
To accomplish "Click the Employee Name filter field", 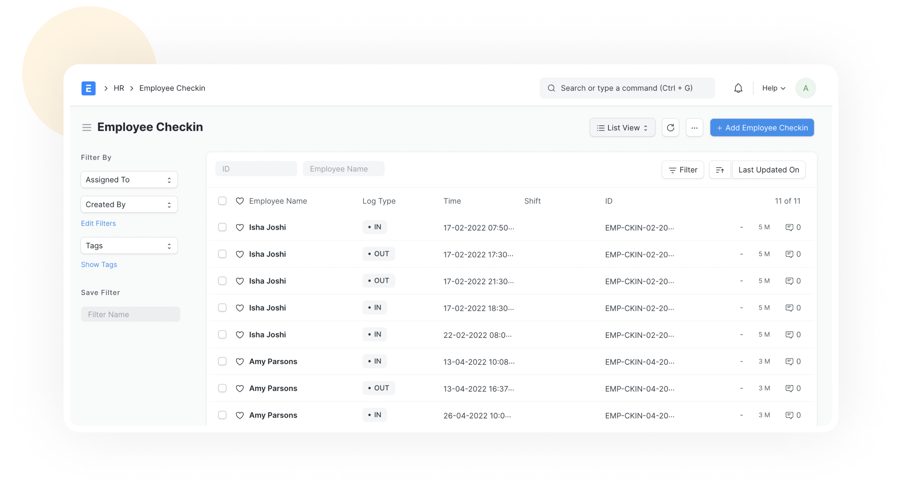I will [x=343, y=169].
